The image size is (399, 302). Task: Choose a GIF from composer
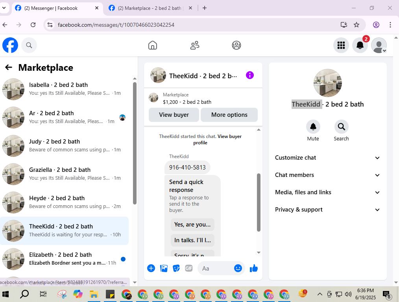189,268
